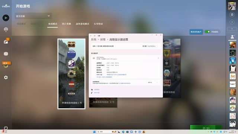Switch to the 死亡竞赛 tab

[67, 24]
